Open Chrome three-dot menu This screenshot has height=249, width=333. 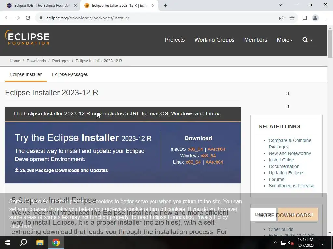tap(326, 18)
